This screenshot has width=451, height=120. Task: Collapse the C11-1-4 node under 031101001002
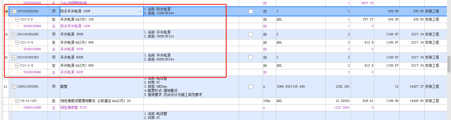17,43
